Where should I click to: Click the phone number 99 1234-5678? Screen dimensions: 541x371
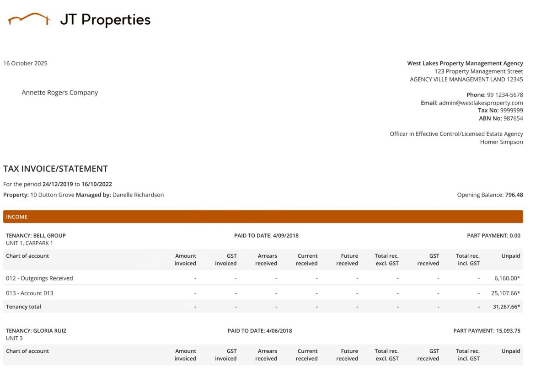click(505, 95)
